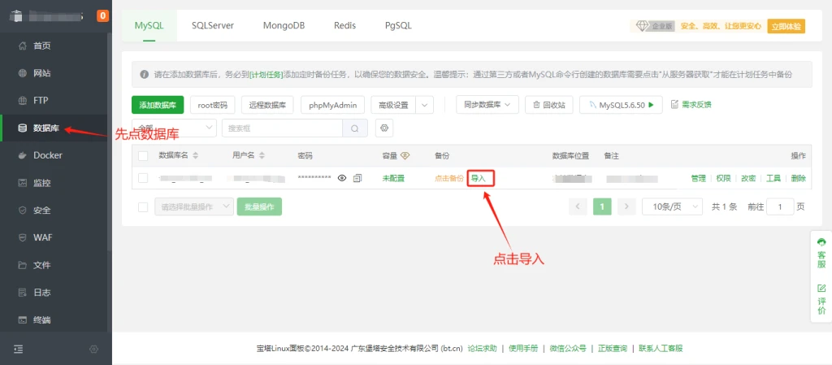This screenshot has height=365, width=832.
Task: Collapse the sidebar using bottom-left menu icon
Action: (19, 349)
